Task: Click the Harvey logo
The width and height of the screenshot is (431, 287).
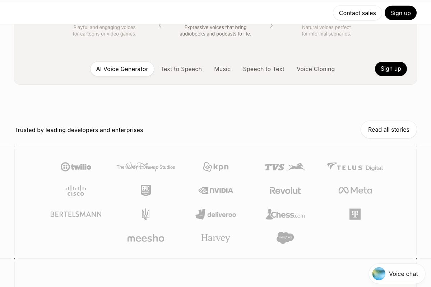Action: [x=215, y=238]
